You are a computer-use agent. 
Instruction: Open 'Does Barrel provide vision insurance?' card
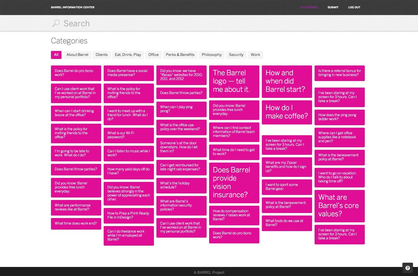click(x=234, y=183)
